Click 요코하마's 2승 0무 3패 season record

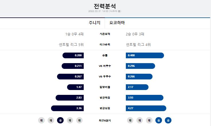[135, 34]
